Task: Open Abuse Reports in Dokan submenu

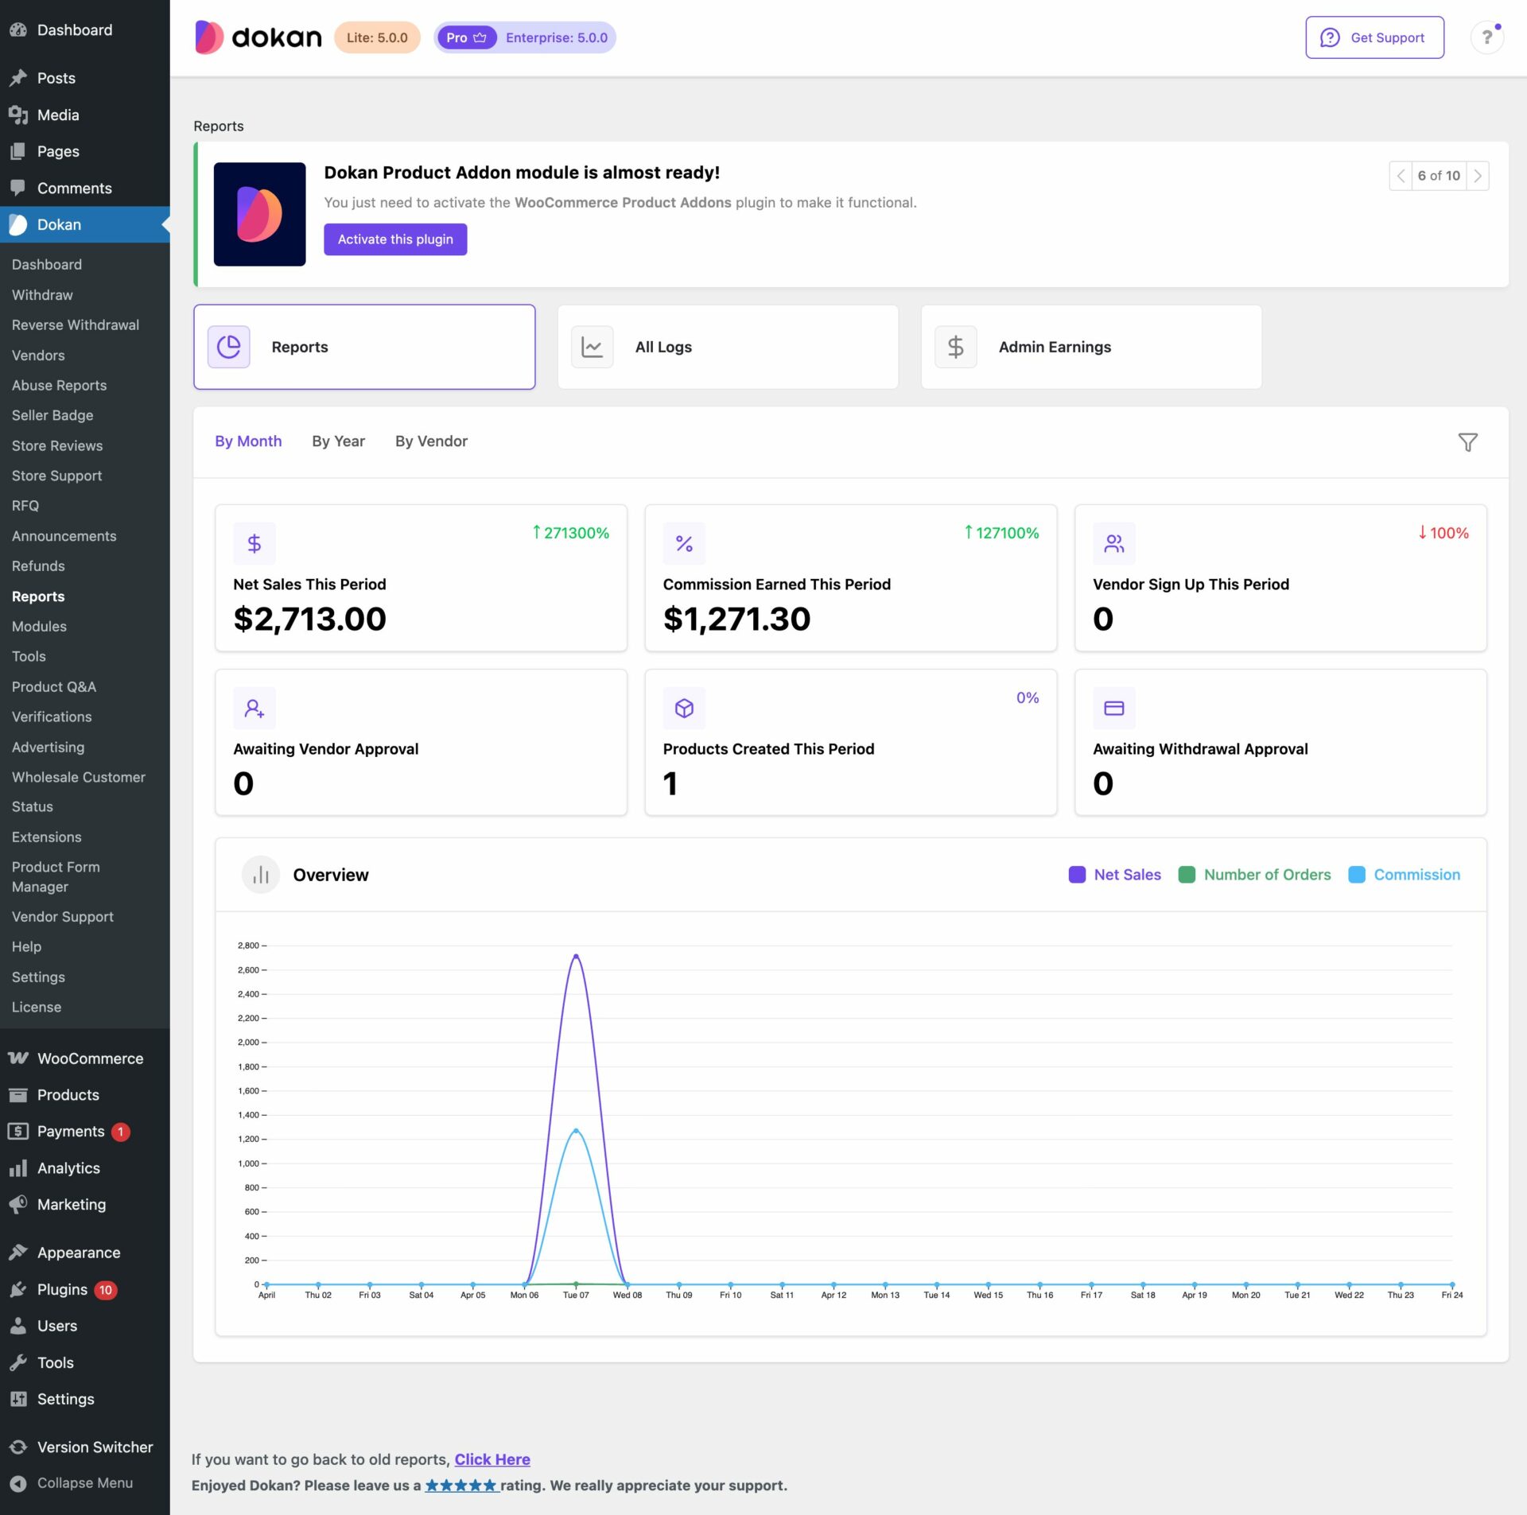Action: point(59,386)
